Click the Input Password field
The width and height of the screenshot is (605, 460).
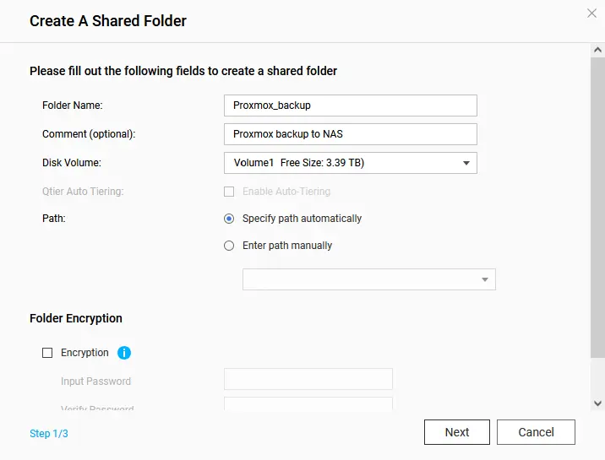pyautogui.click(x=308, y=379)
